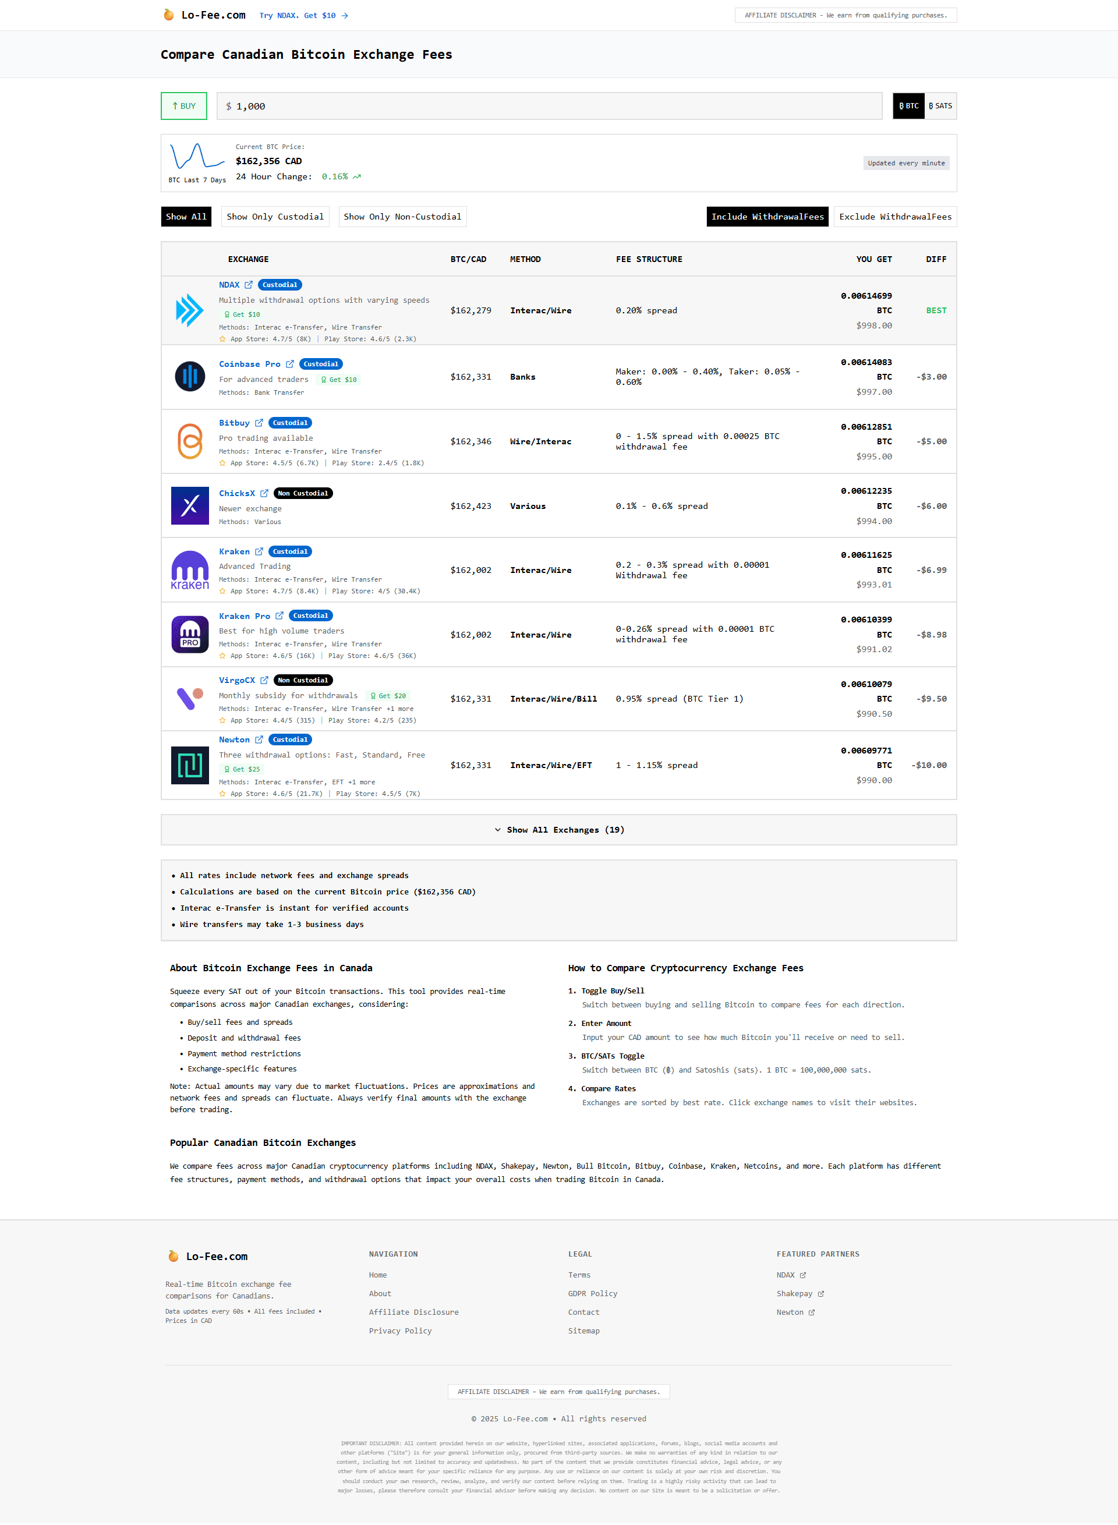Click the Updated every minute badge
The width and height of the screenshot is (1118, 1525).
[906, 163]
